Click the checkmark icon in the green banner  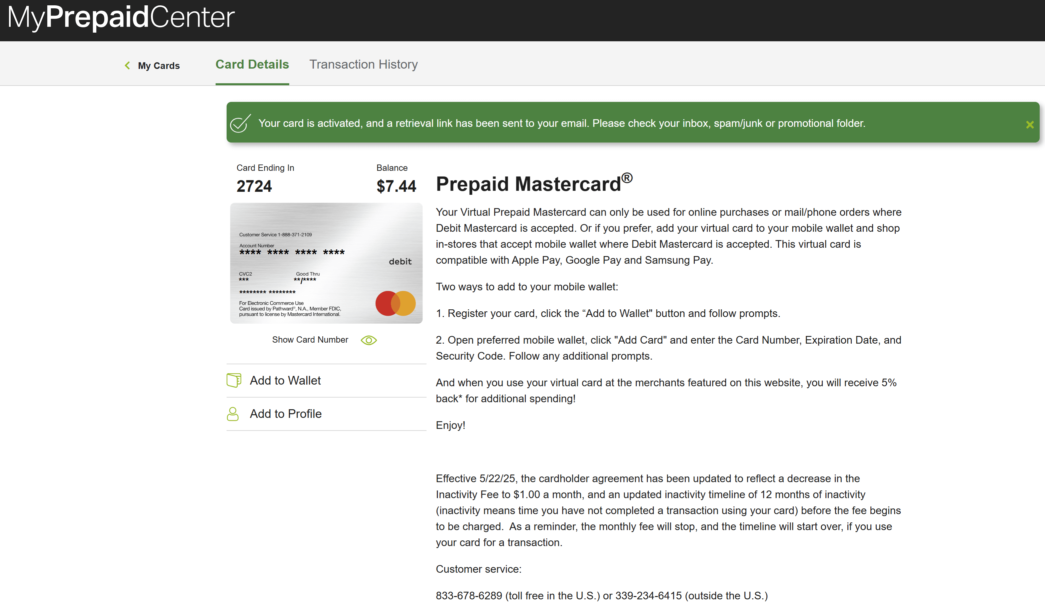coord(241,123)
